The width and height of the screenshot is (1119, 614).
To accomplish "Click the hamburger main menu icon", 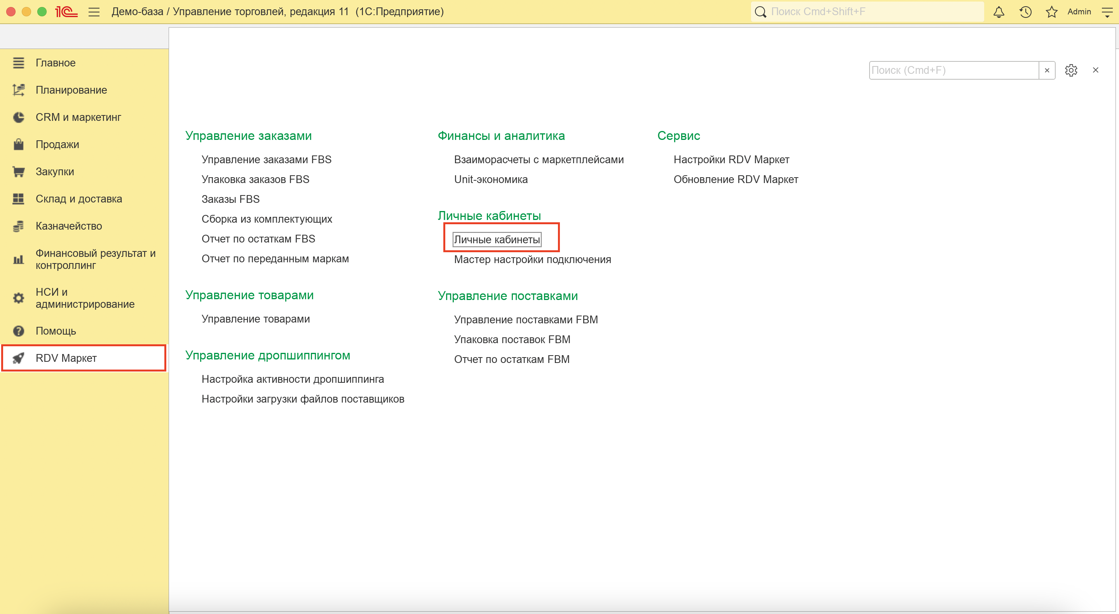I will pos(94,12).
